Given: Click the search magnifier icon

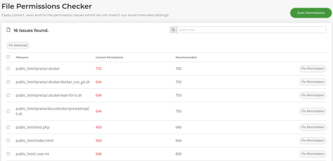Looking at the screenshot, I should click(x=173, y=30).
